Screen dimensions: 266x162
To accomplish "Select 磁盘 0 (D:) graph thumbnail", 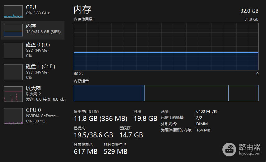I will pos(13,50).
